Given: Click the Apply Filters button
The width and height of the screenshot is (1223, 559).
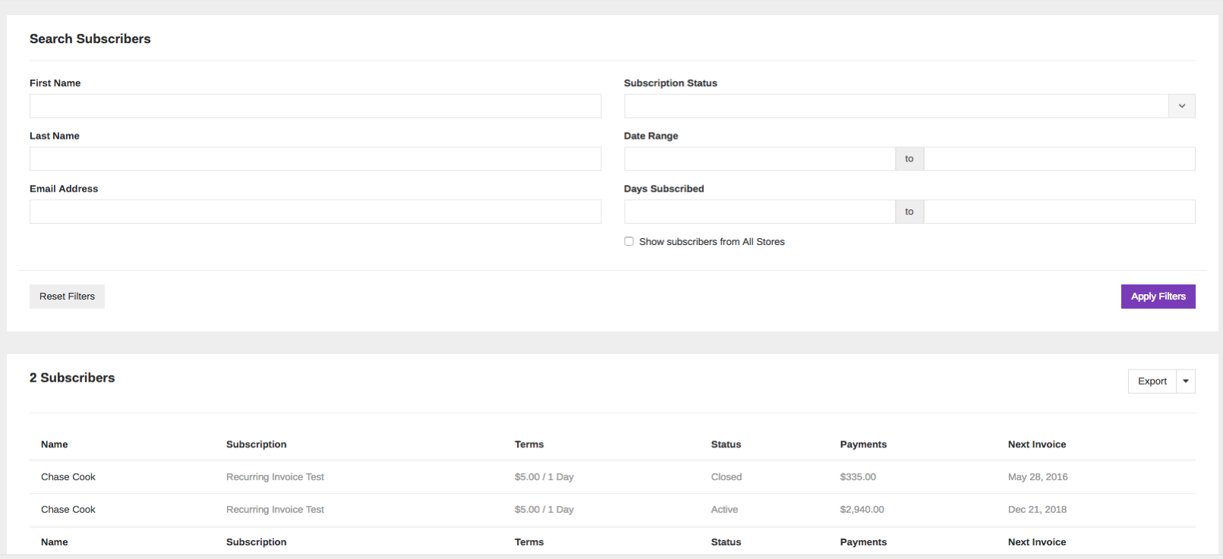Looking at the screenshot, I should [1158, 297].
